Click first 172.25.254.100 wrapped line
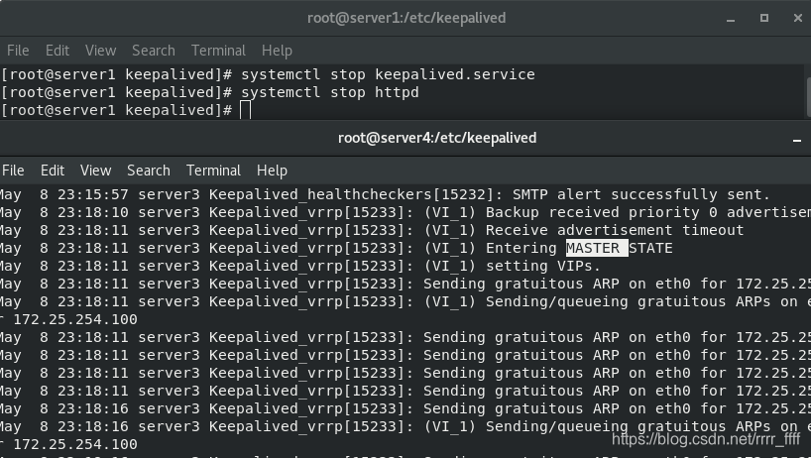811x458 pixels. pos(75,319)
